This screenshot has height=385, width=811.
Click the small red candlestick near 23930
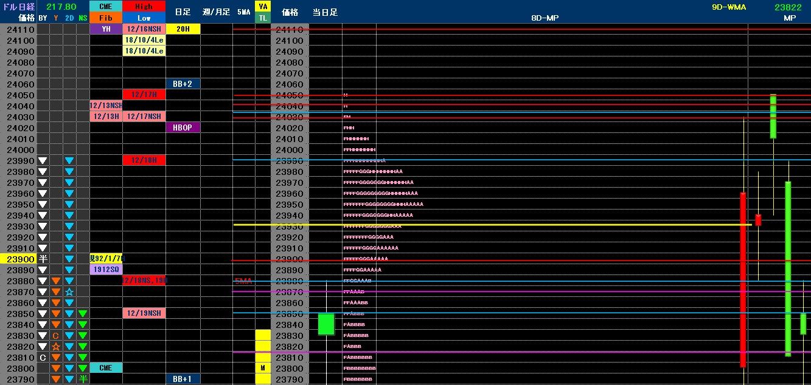pyautogui.click(x=758, y=220)
